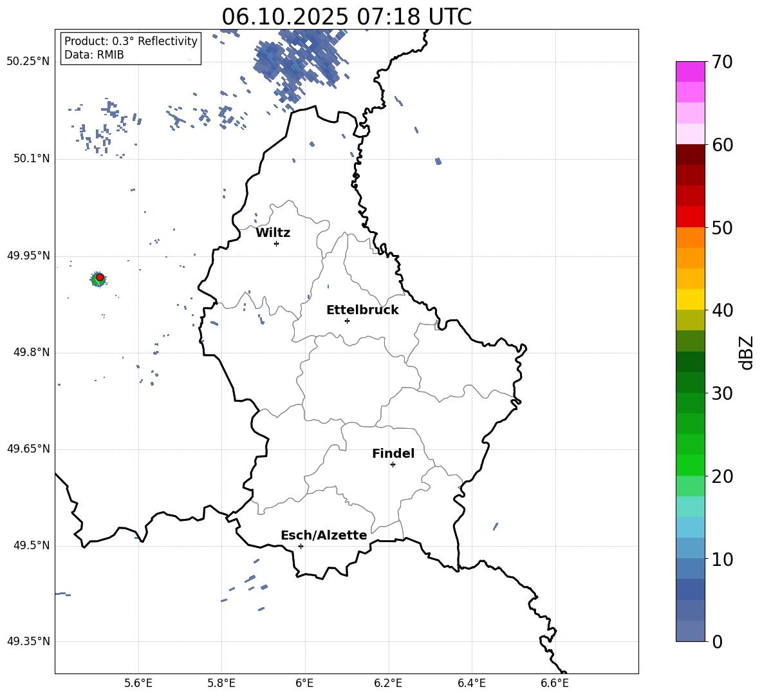Click the 49.65°N latitude label
762x696 pixels.
[28, 449]
